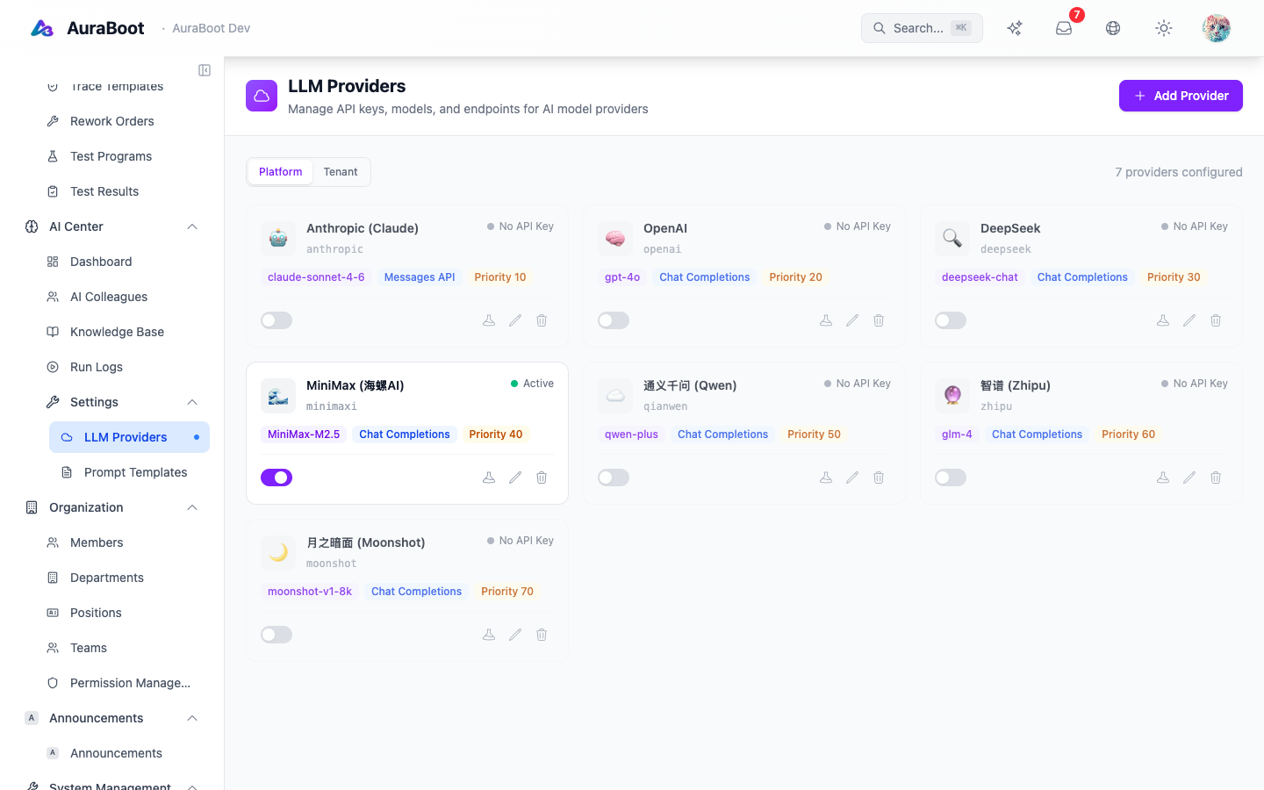Edit the Moonshot provider

click(x=515, y=635)
